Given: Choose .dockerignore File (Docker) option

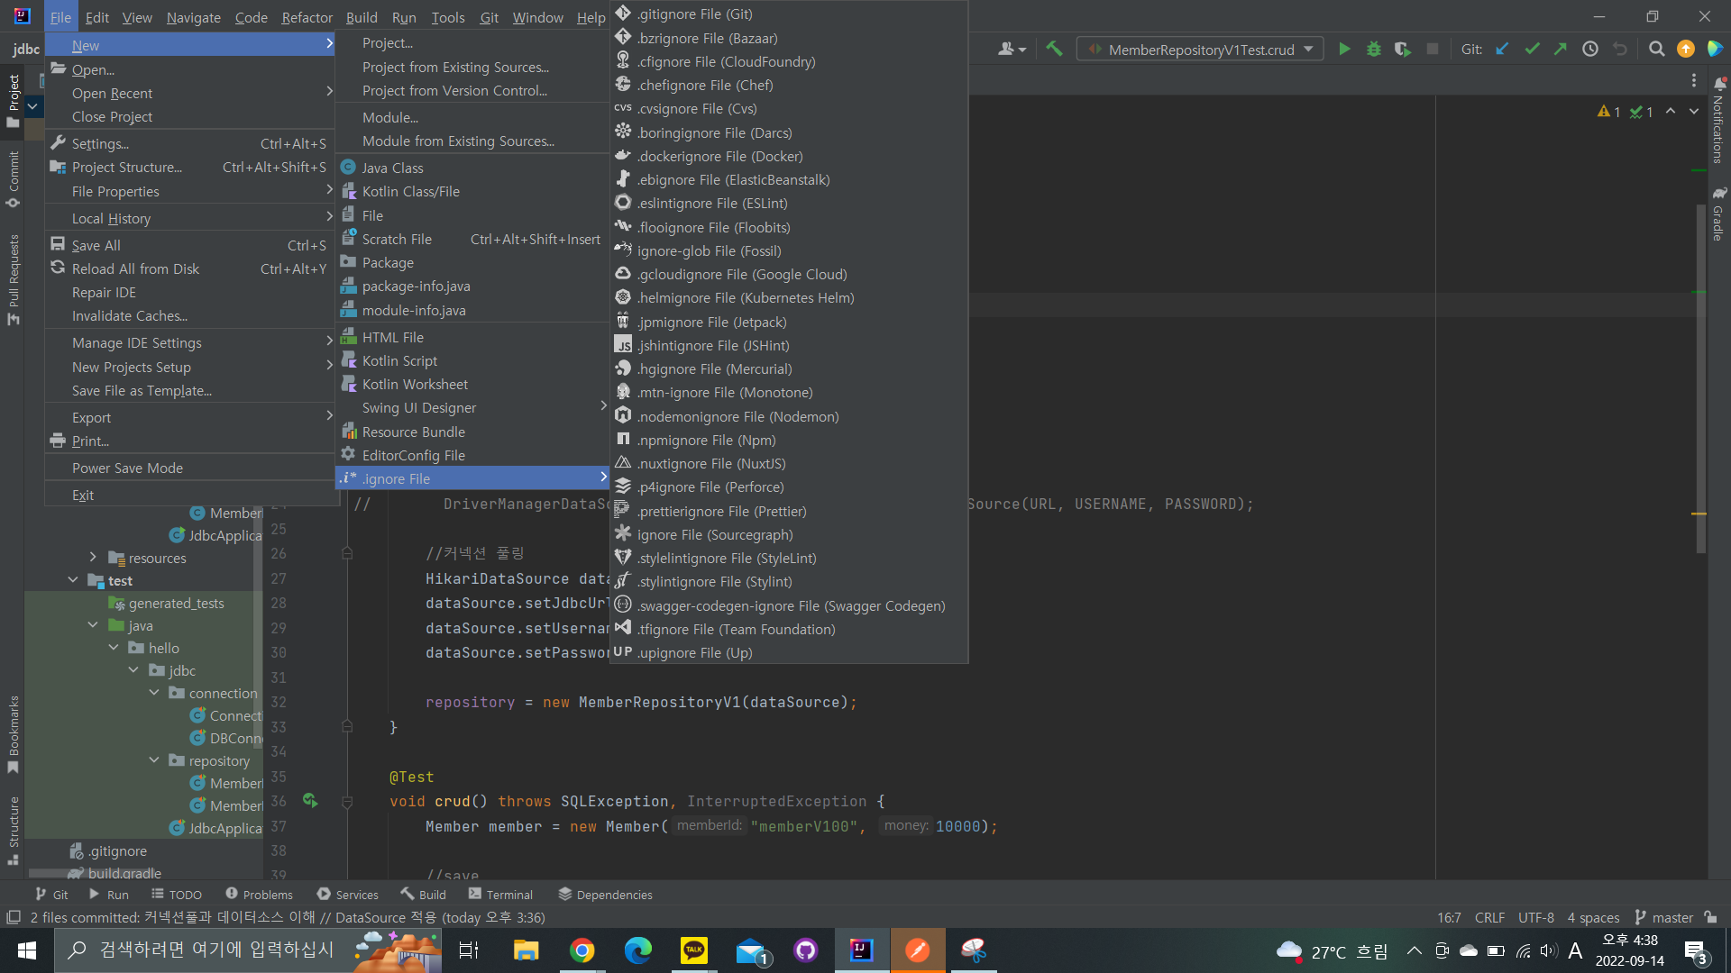Looking at the screenshot, I should 719,156.
